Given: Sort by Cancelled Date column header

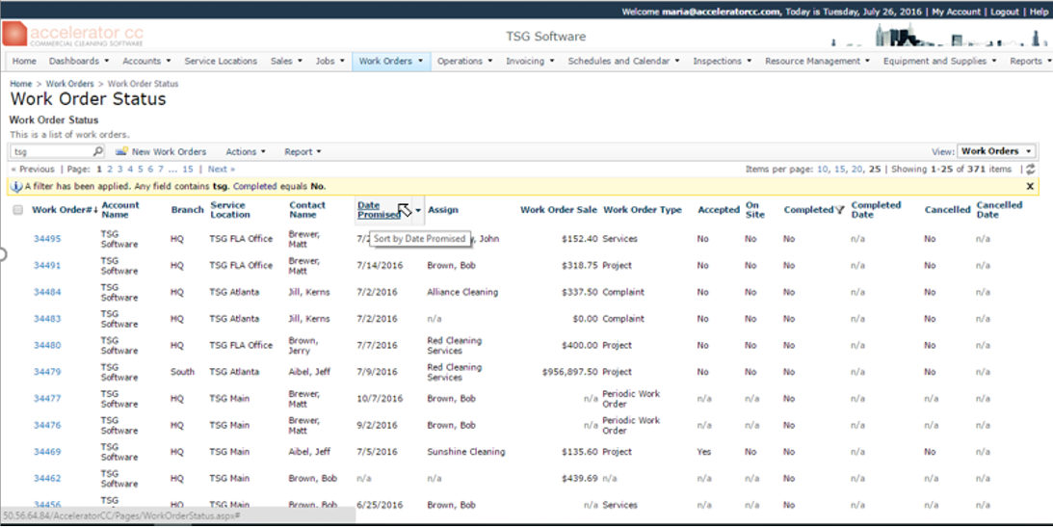Looking at the screenshot, I should [x=999, y=210].
